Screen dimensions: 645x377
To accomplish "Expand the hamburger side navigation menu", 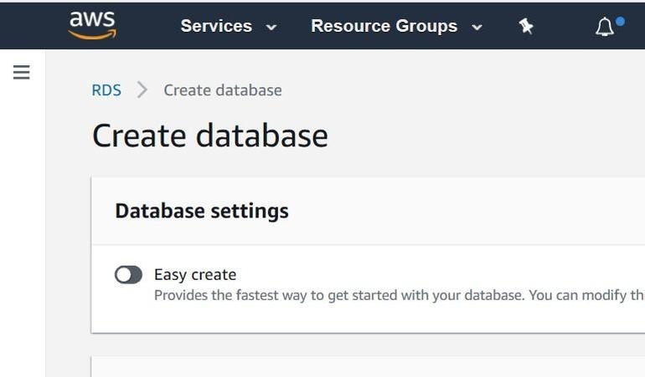I will pyautogui.click(x=22, y=73).
